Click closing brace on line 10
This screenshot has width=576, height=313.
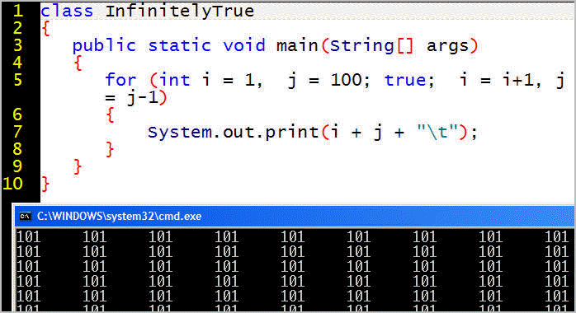(x=45, y=184)
